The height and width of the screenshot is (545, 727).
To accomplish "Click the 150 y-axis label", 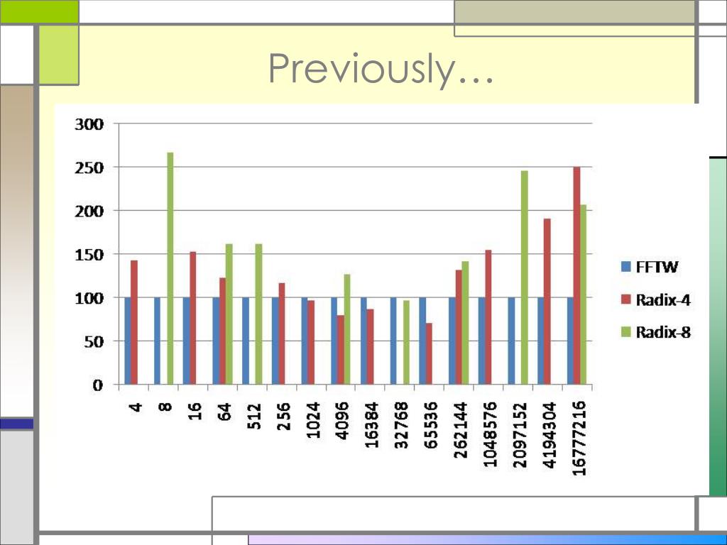I will (89, 255).
